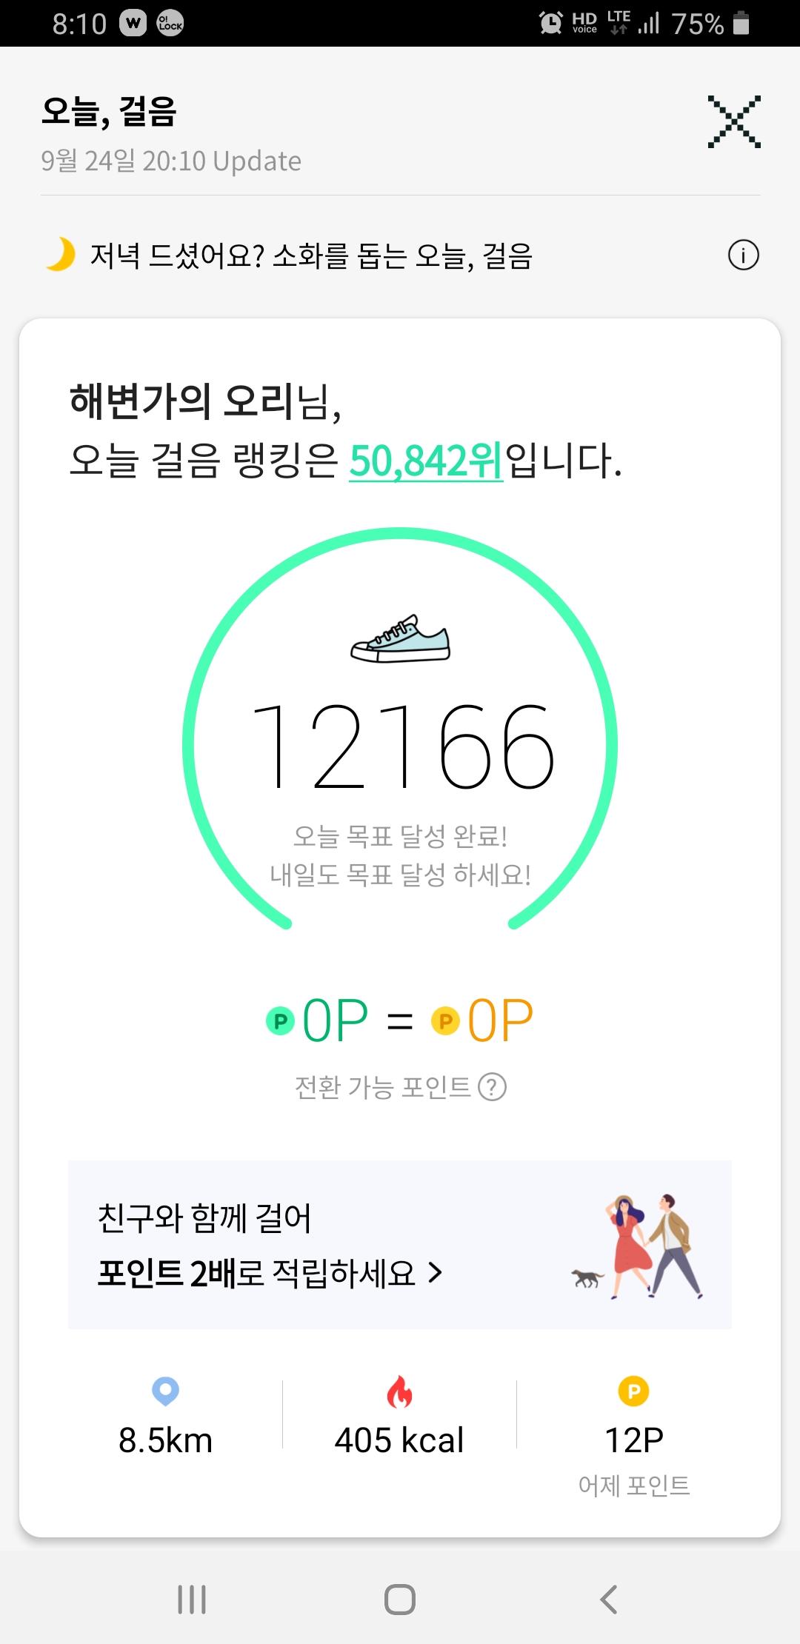Tap the question mark beside 전환 가능 포인트
The height and width of the screenshot is (1644, 800).
(x=493, y=1087)
